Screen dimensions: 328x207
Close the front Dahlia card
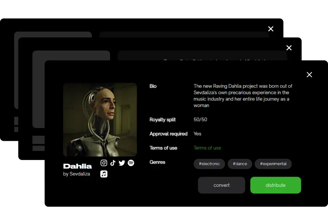[x=309, y=75]
